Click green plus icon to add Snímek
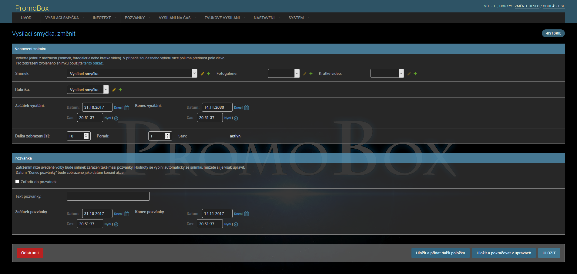Image resolution: width=577 pixels, height=274 pixels. pyautogui.click(x=209, y=74)
